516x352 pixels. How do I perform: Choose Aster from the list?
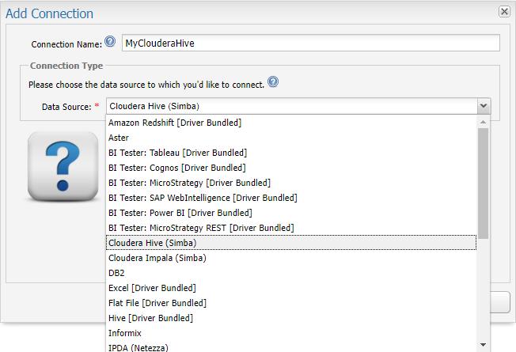(x=291, y=138)
